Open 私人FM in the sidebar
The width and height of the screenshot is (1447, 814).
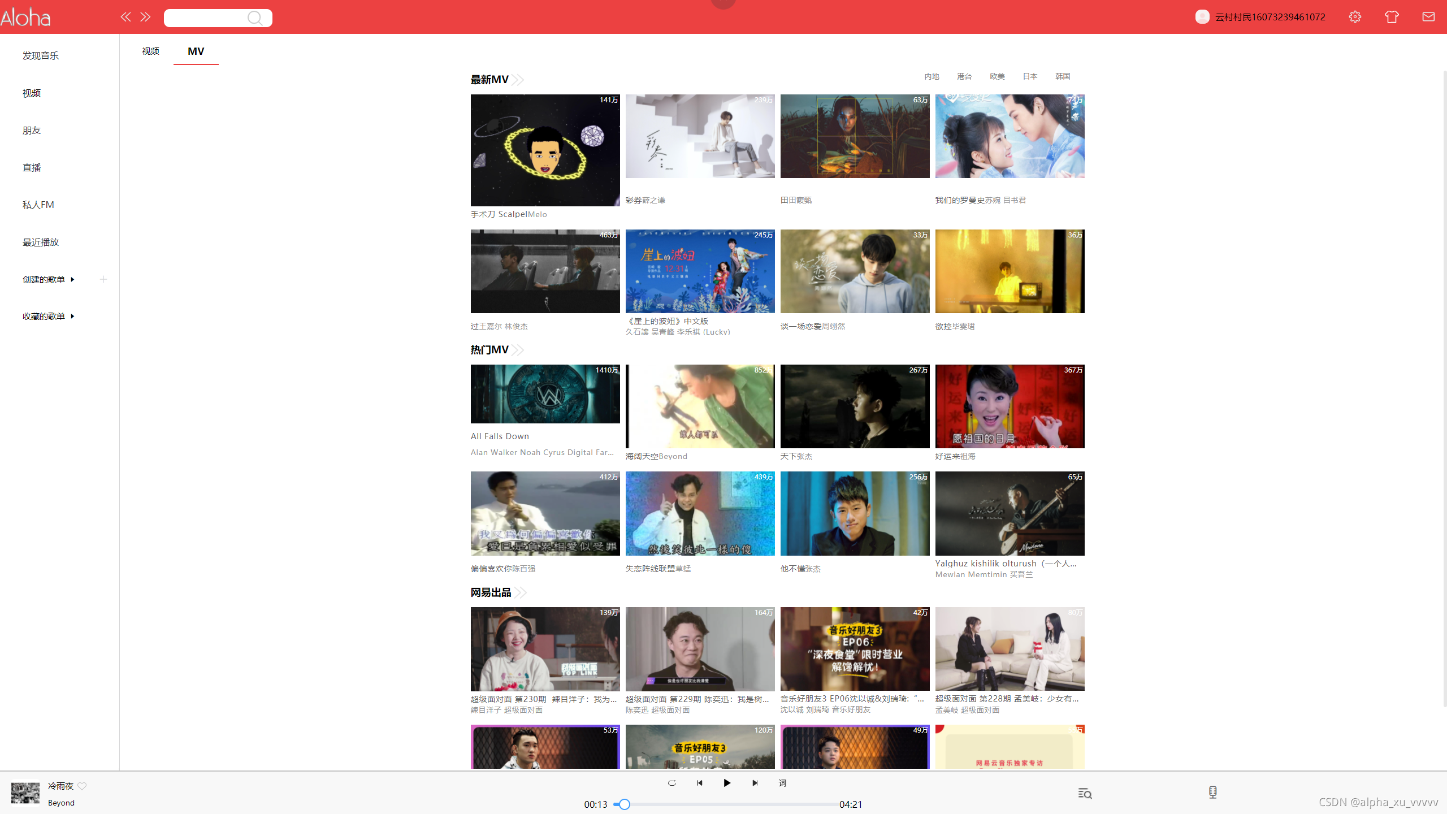[x=38, y=205]
